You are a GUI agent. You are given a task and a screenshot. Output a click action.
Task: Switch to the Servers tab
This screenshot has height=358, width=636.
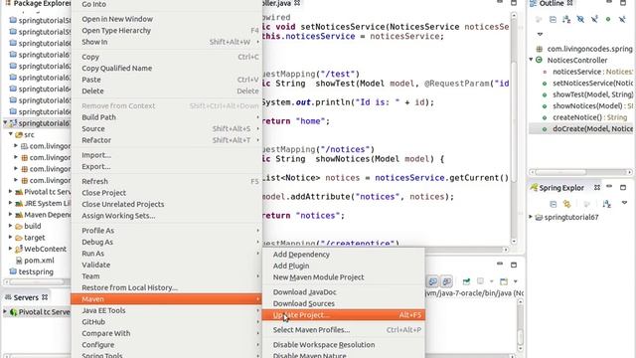tap(26, 297)
